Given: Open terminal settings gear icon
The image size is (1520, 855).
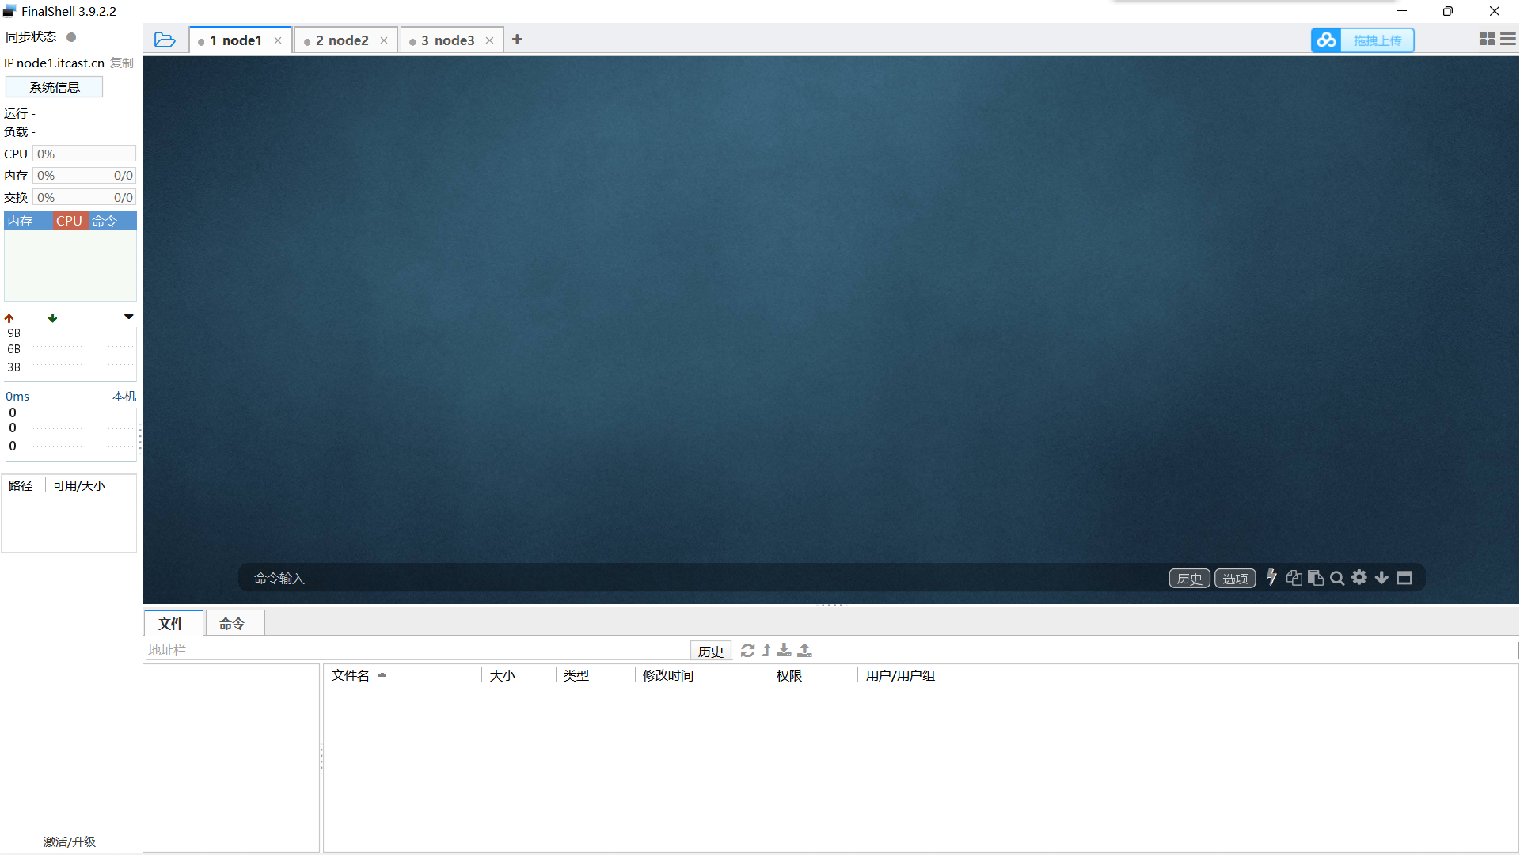Looking at the screenshot, I should [x=1359, y=578].
